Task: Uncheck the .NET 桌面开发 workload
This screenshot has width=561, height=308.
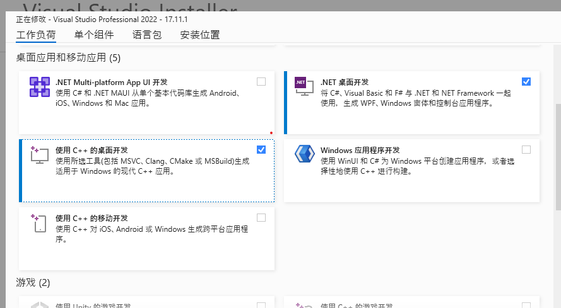Action: coord(526,81)
